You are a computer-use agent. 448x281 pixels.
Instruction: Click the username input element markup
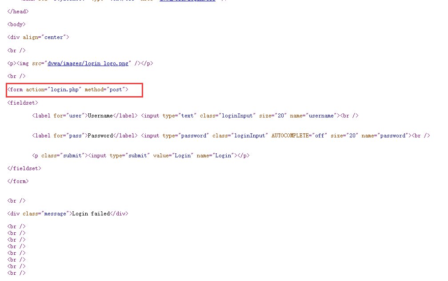tap(249, 115)
